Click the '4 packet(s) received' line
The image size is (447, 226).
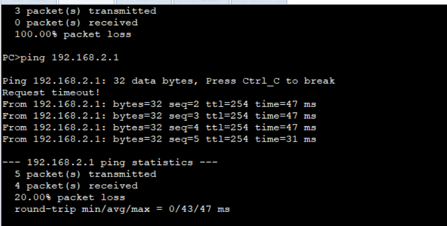76,186
